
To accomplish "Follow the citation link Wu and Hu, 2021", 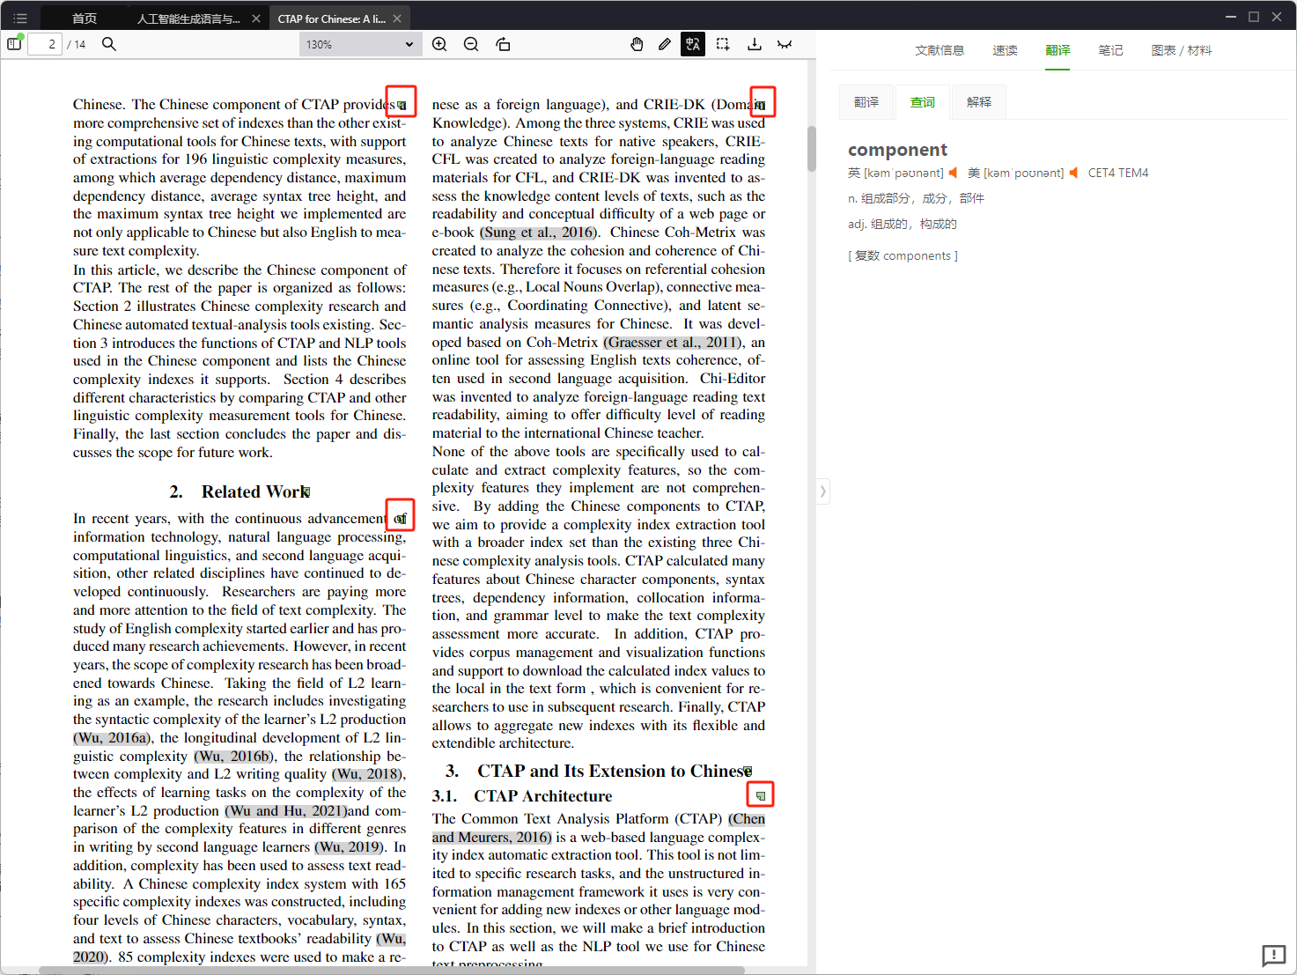I will (285, 811).
